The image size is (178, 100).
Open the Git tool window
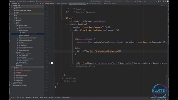click(x=13, y=97)
